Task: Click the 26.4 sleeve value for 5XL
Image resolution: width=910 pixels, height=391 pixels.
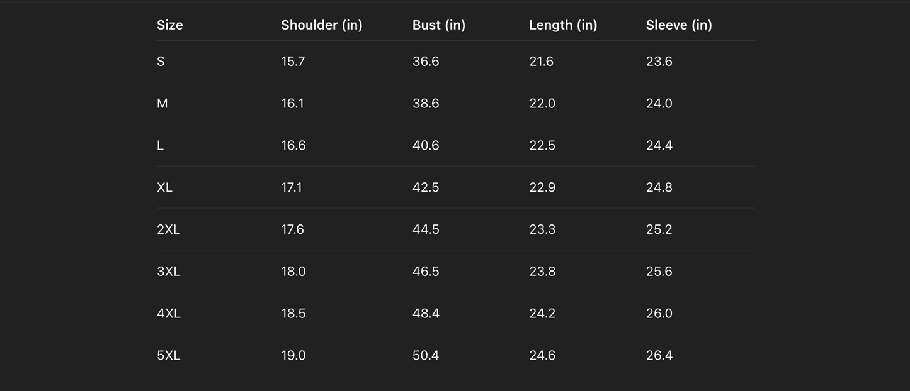Action: (x=659, y=356)
